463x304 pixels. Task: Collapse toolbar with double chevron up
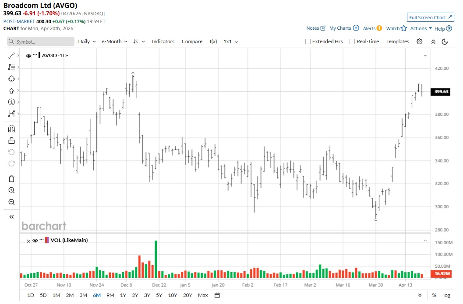[x=433, y=41]
